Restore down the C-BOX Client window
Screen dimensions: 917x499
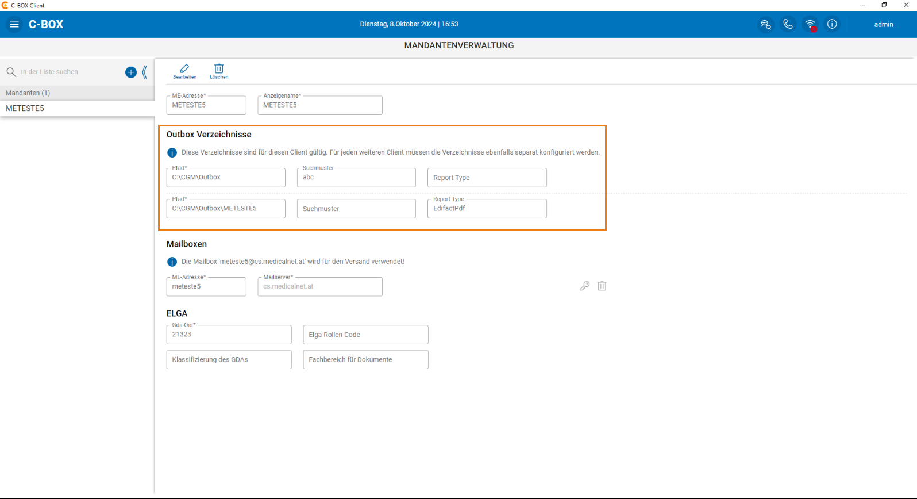pos(884,5)
